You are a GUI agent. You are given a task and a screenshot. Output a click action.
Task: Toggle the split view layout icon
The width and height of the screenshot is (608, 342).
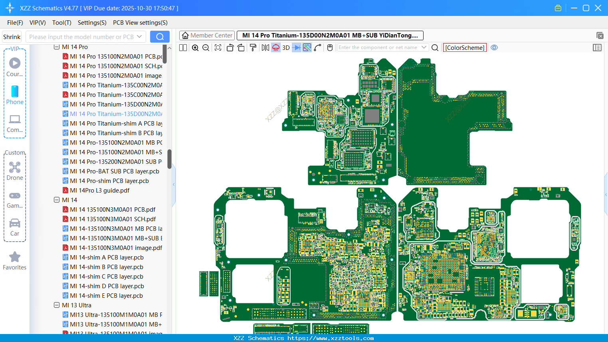point(183,48)
